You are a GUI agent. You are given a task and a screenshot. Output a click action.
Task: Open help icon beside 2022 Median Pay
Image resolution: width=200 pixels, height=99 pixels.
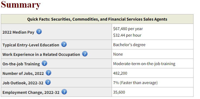(x=39, y=31)
